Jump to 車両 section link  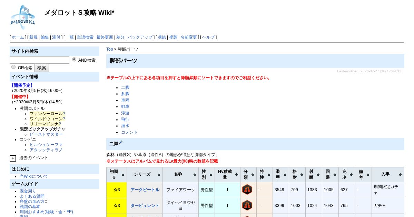click(x=125, y=100)
